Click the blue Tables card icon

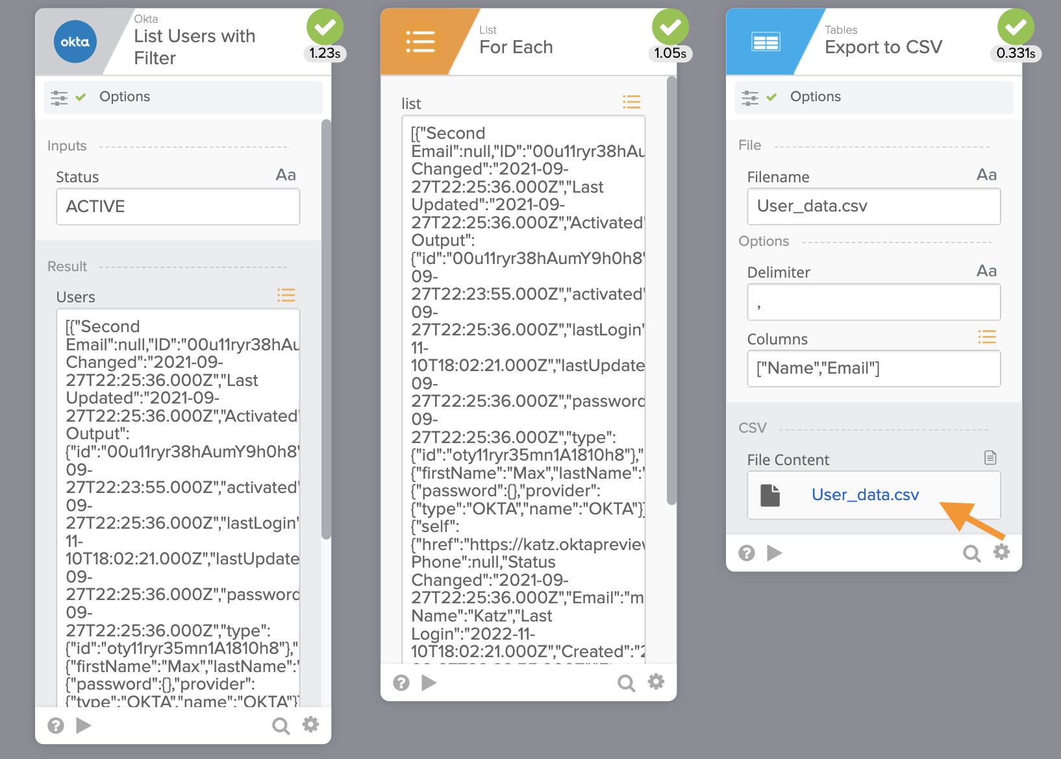(x=766, y=43)
